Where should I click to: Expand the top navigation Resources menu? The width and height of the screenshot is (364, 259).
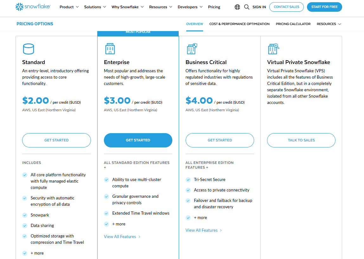coord(161,7)
